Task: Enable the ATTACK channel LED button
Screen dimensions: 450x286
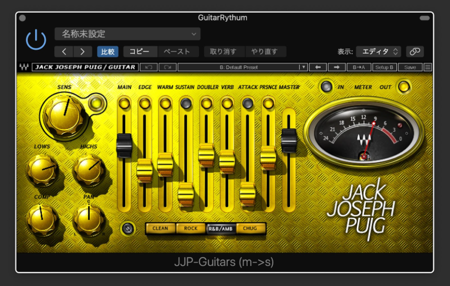Action: 248,103
